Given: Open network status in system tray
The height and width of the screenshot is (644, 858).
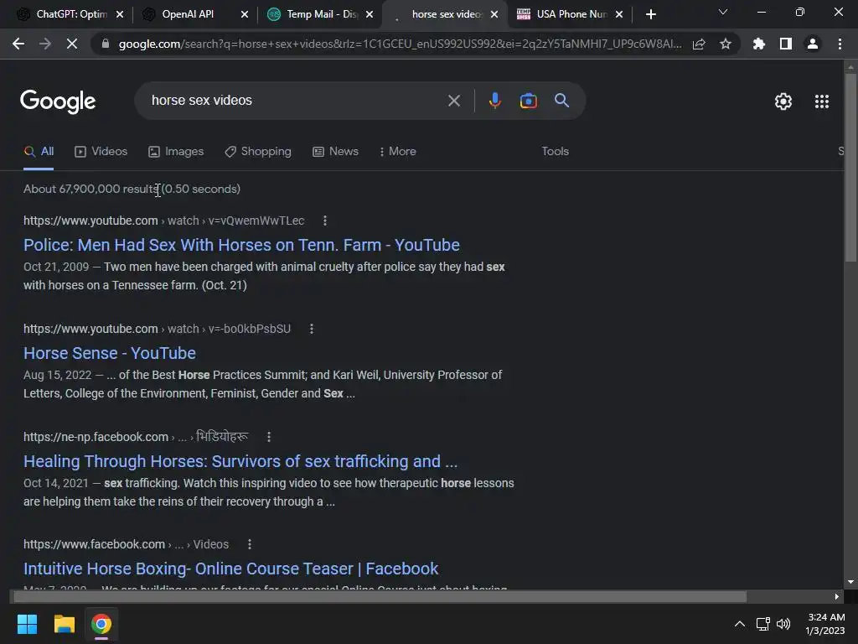Looking at the screenshot, I should pyautogui.click(x=762, y=624).
